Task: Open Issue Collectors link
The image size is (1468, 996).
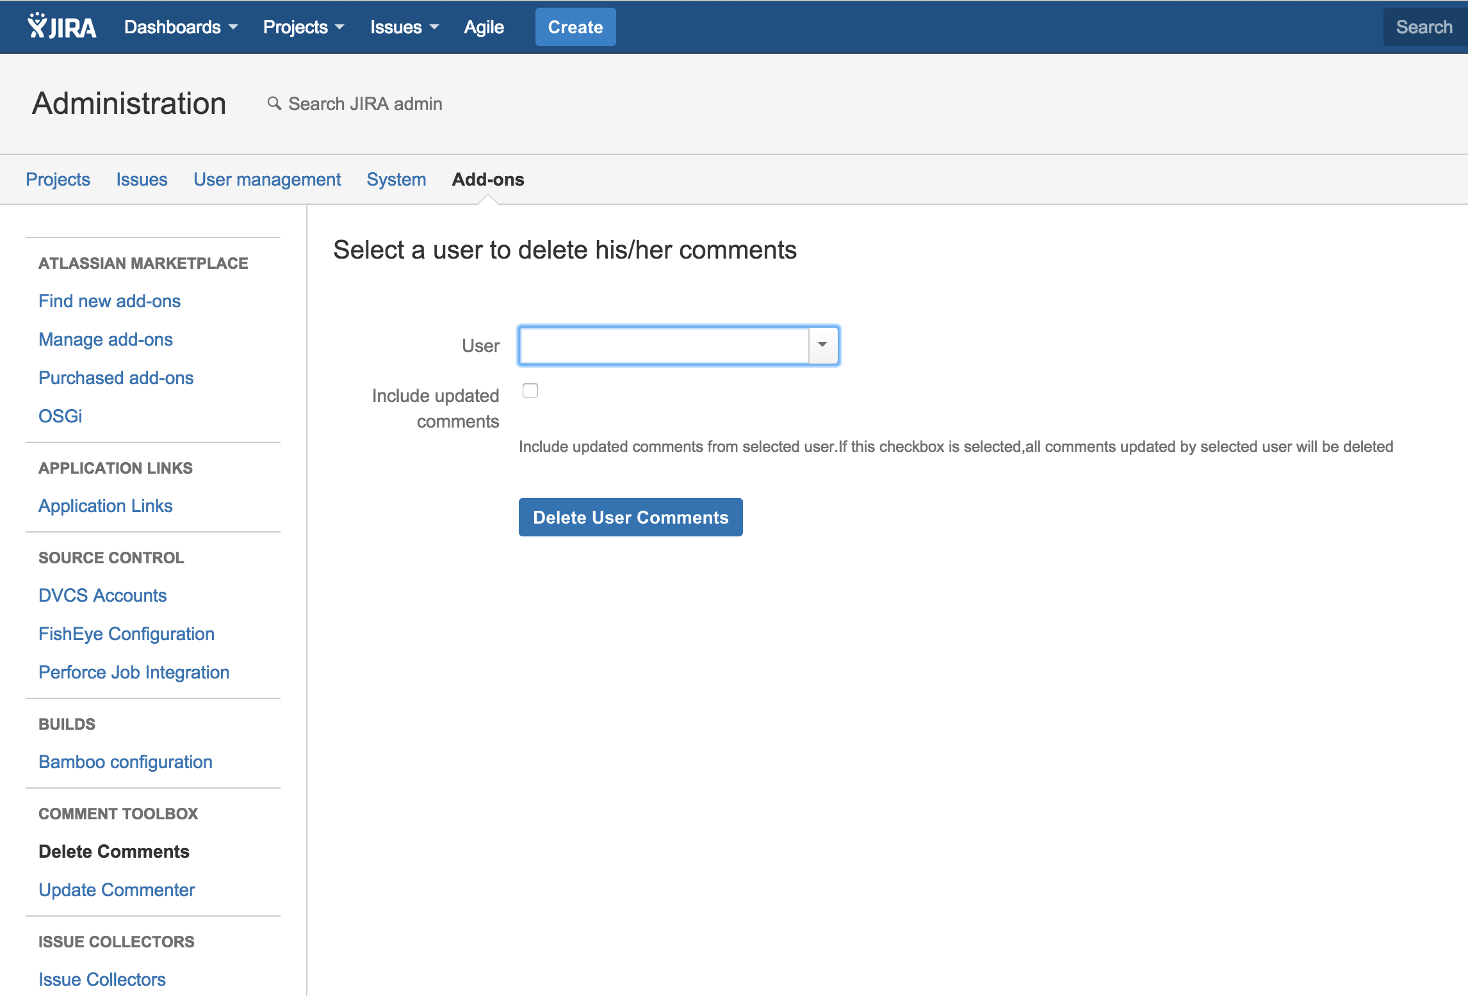Action: tap(102, 979)
